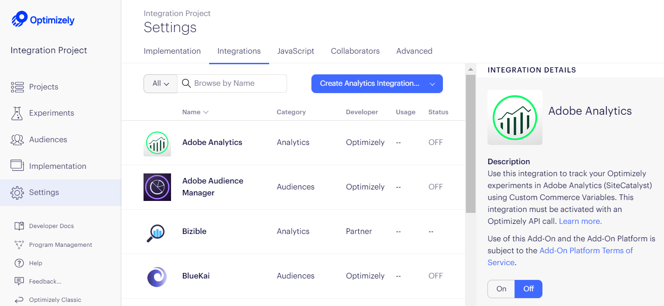664x306 pixels.
Task: Click the Audiences category cell for BlueKai
Action: click(x=296, y=276)
